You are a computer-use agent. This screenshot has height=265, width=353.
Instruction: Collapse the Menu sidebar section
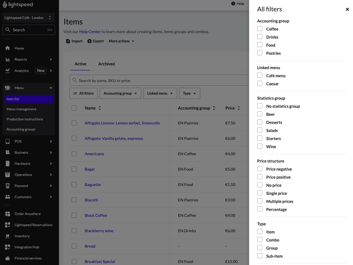click(51, 88)
